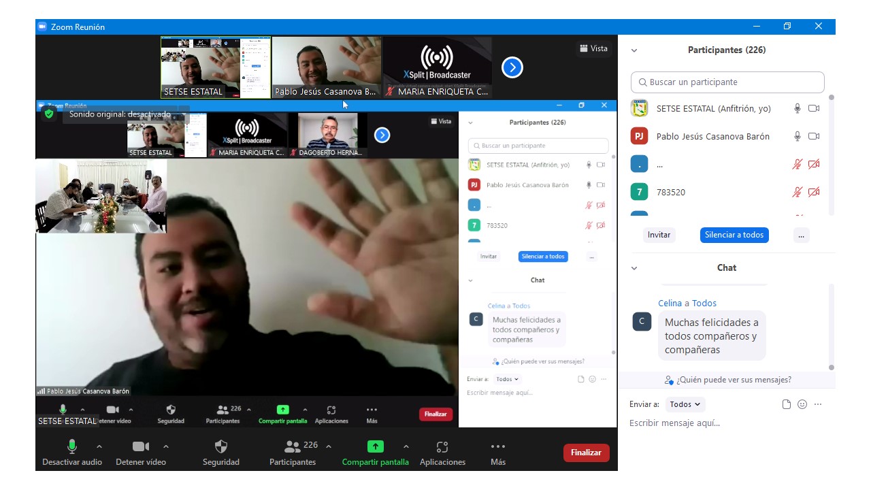Toggle Desactivar audio microphone button

pyautogui.click(x=71, y=447)
